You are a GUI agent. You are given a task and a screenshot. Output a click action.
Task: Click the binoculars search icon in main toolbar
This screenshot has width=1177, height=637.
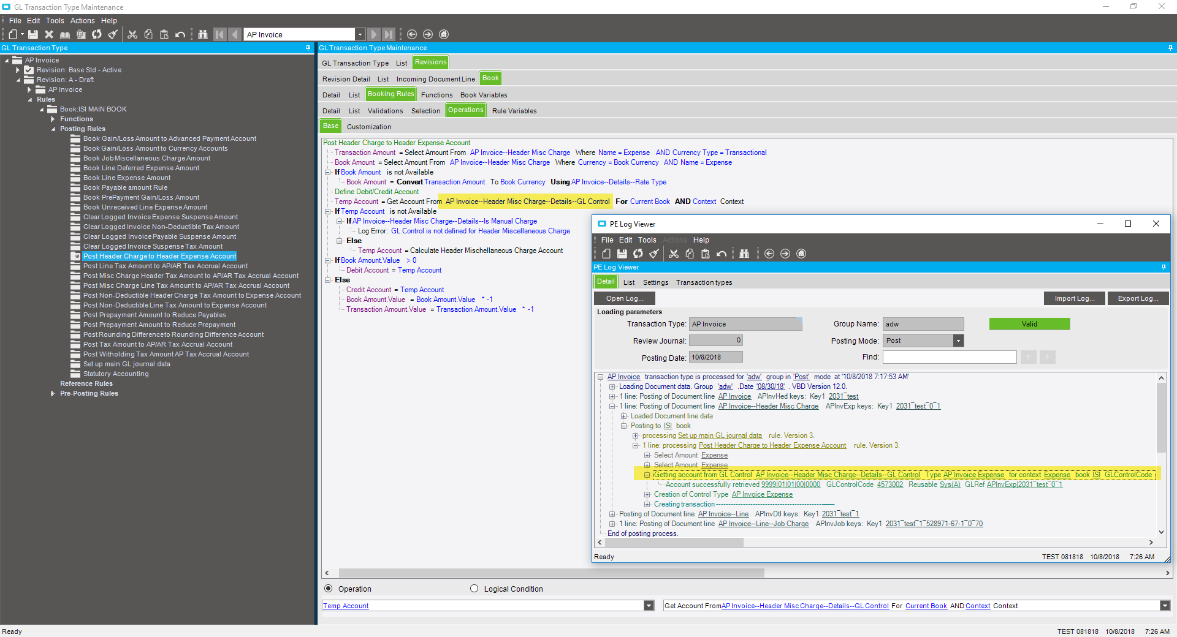point(203,34)
